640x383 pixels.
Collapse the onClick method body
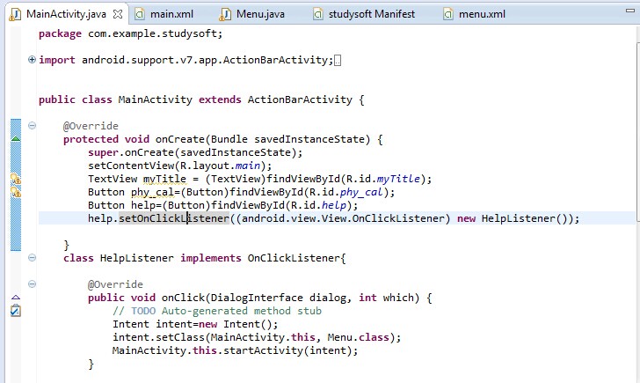click(x=33, y=284)
